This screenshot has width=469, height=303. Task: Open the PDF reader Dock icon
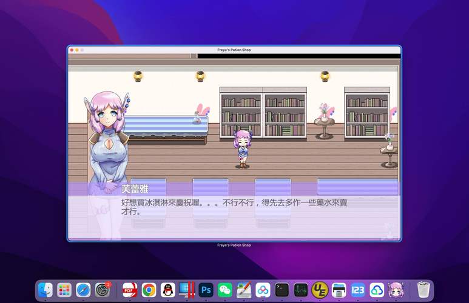[x=129, y=290]
